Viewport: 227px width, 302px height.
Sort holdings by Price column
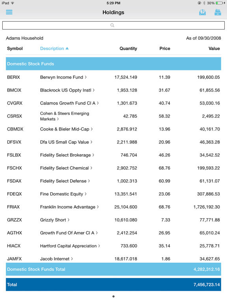165,48
